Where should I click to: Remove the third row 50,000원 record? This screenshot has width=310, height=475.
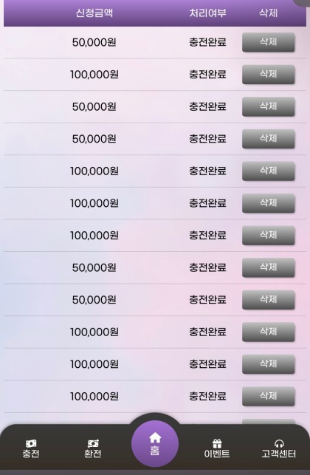pos(268,106)
